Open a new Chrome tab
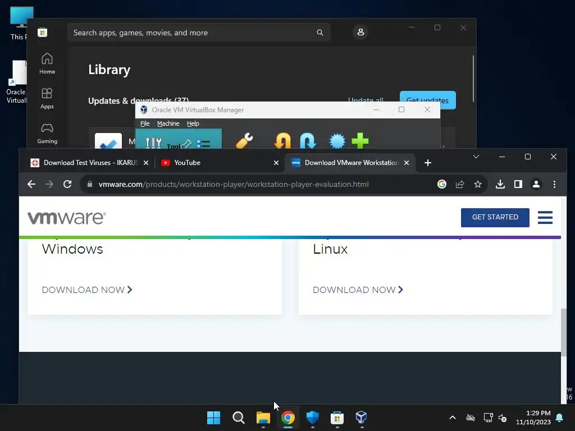Image resolution: width=575 pixels, height=431 pixels. tap(427, 163)
